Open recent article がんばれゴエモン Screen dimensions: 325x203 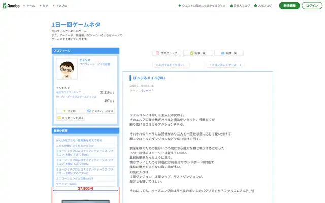coord(79,140)
